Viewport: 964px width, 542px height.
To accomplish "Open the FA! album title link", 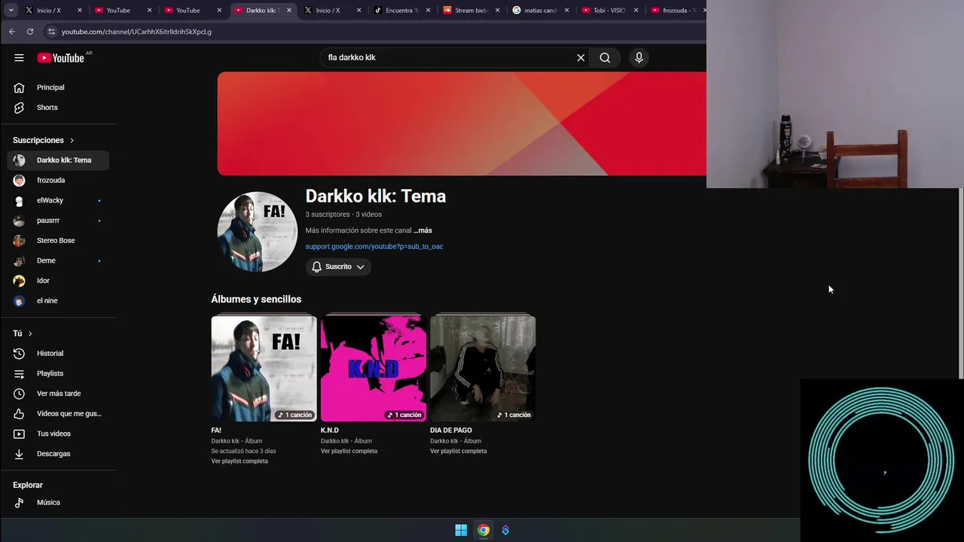I will click(x=216, y=430).
